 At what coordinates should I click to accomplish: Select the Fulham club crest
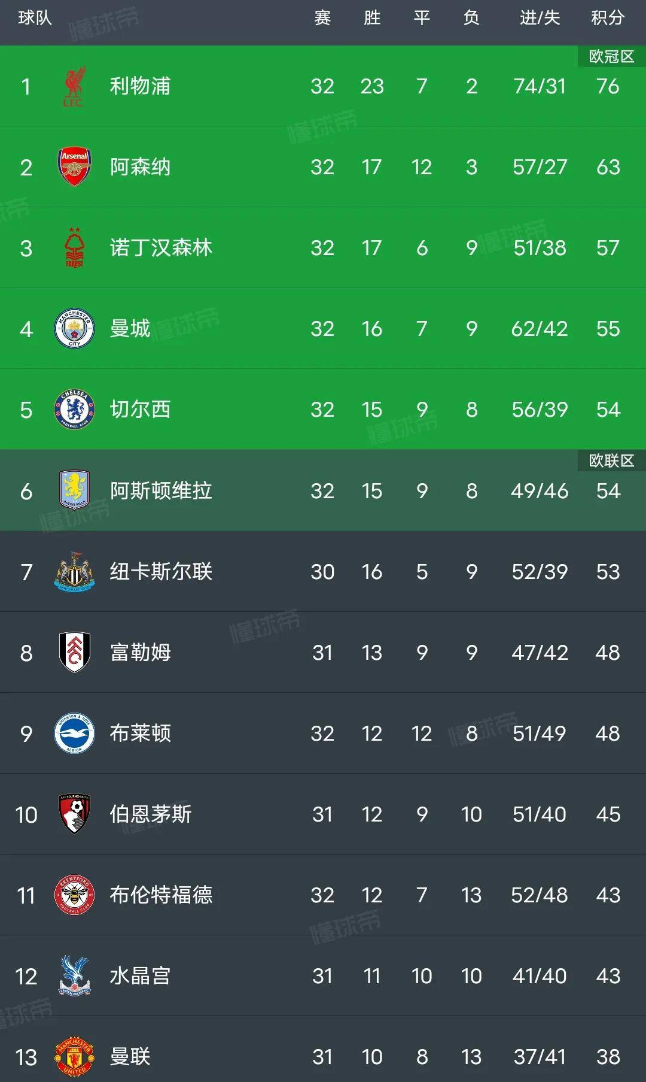[74, 652]
